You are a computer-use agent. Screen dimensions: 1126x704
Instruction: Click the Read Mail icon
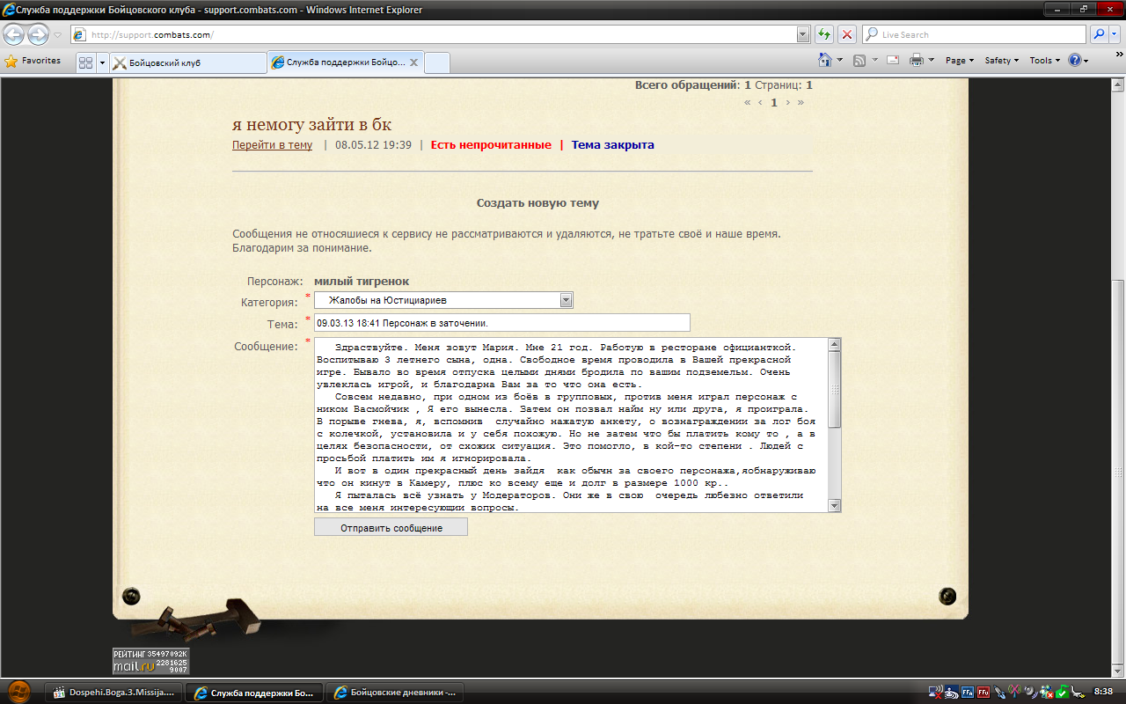tap(893, 60)
